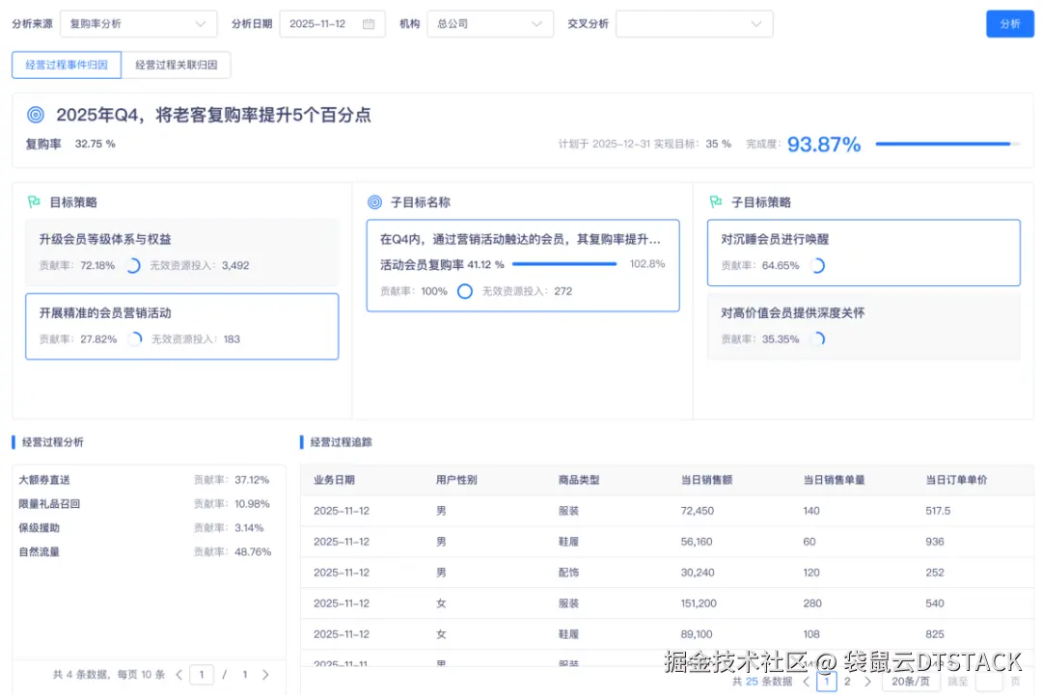Click the contribution ring icon beside 72.18%
1042x695 pixels.
[x=133, y=265]
